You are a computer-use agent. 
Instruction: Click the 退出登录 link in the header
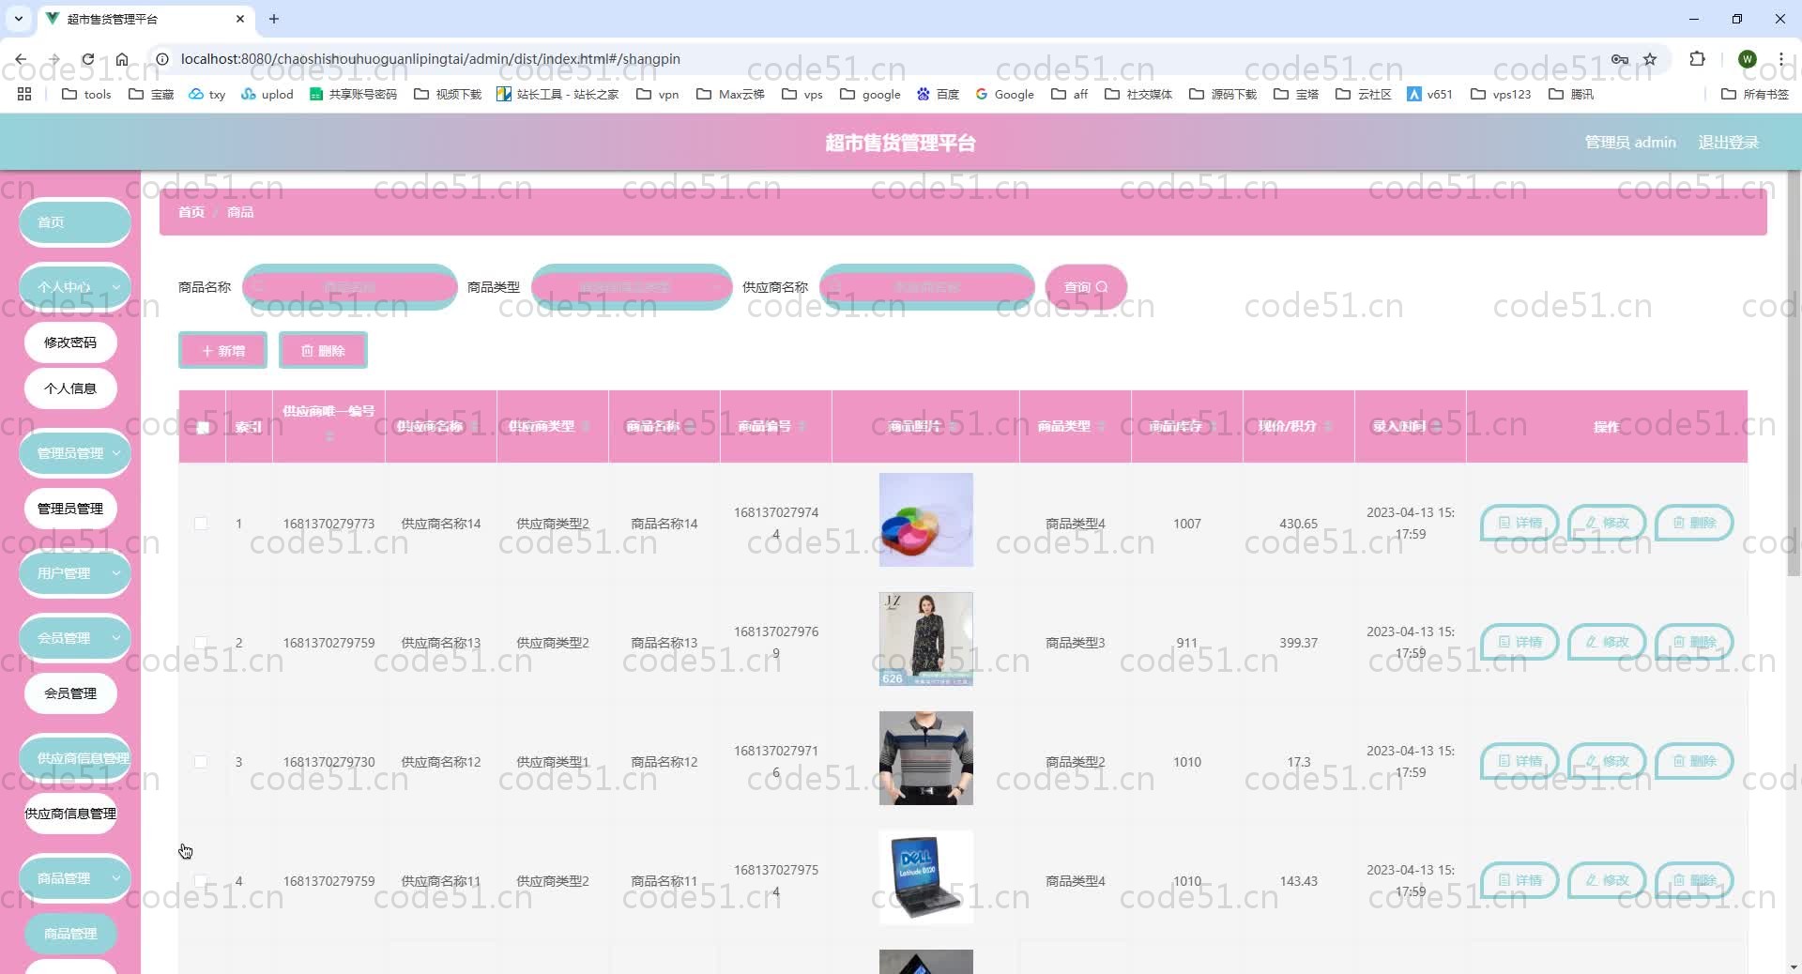(x=1728, y=142)
